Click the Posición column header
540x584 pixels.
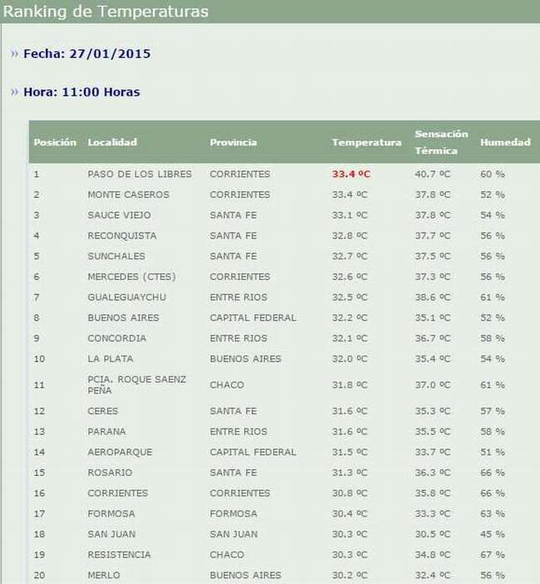coord(55,142)
